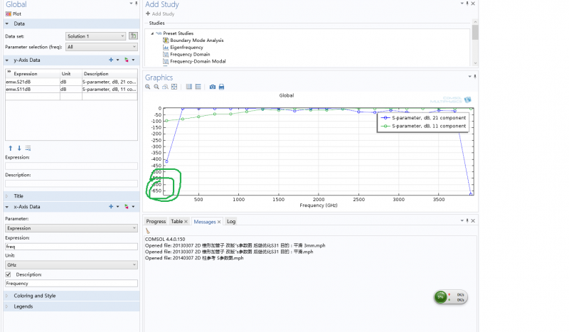Image resolution: width=569 pixels, height=332 pixels.
Task: Click the go-to-source icon beside Data set
Action: (132, 36)
